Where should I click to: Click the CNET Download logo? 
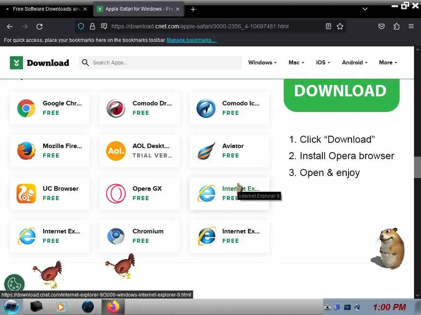39,63
